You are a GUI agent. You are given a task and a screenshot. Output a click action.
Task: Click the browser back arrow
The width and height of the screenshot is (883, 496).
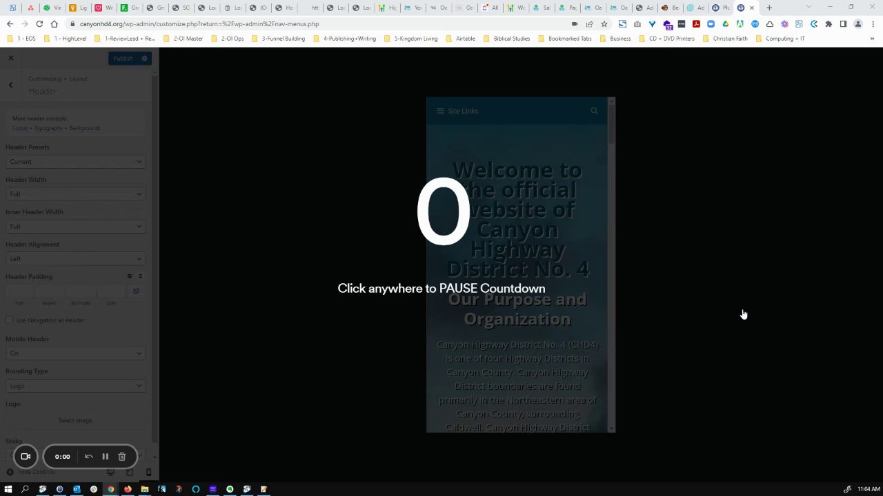10,23
